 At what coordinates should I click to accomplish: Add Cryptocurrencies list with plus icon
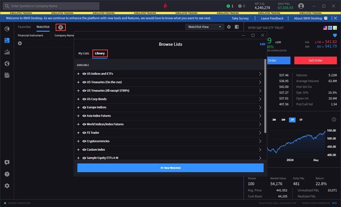[x=78, y=141]
